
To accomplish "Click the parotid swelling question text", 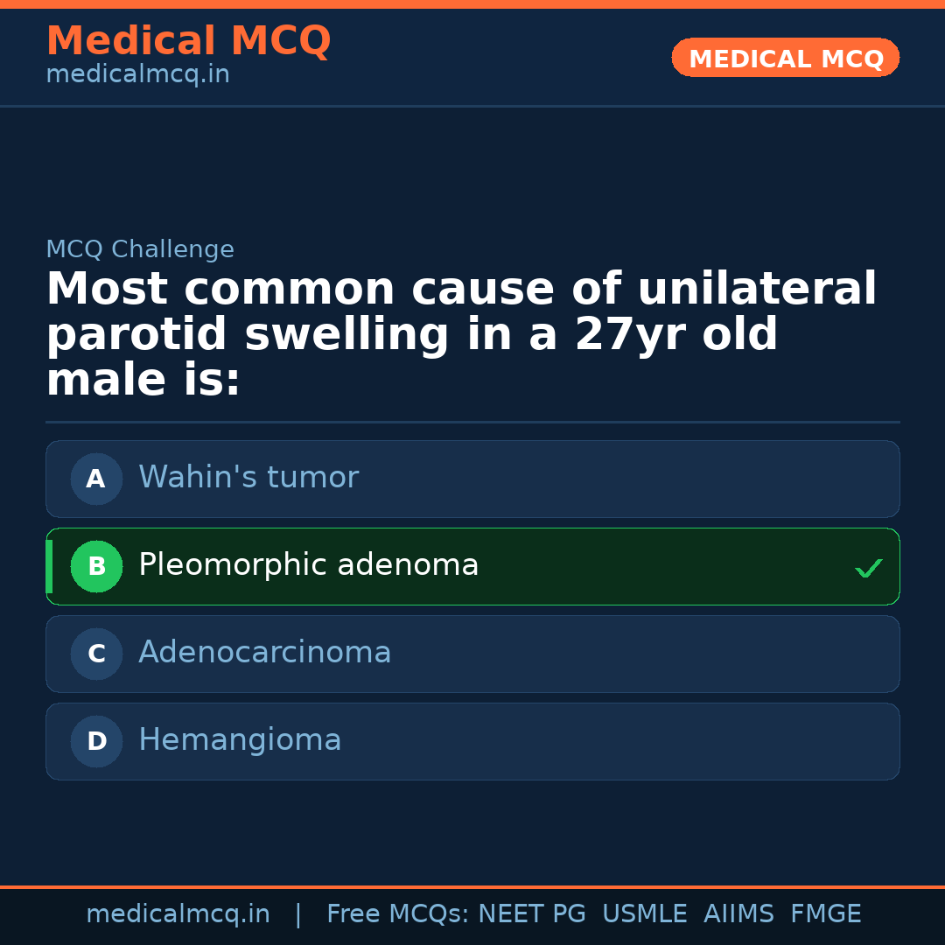I will pyautogui.click(x=461, y=335).
